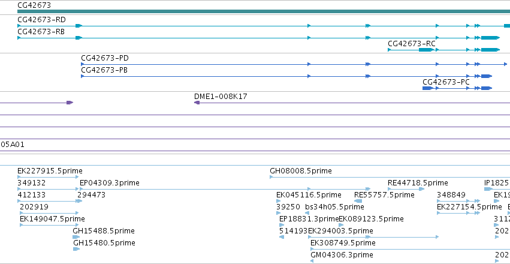
Task: Select transcript CG42673-RB label
Action: click(x=41, y=32)
